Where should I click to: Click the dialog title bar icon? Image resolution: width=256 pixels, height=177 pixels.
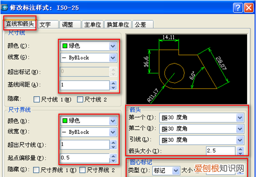pos(5,8)
